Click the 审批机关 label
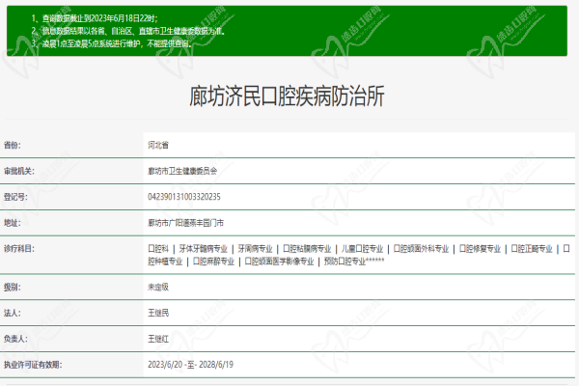This screenshot has height=386, width=579. (19, 171)
